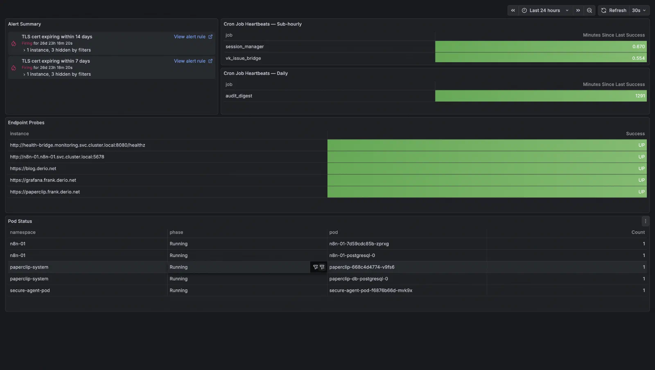The height and width of the screenshot is (370, 655).
Task: Expand instances of TLS cert 14 days alert
Action: (57, 50)
